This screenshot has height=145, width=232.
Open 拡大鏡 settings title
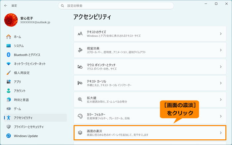[91, 98]
